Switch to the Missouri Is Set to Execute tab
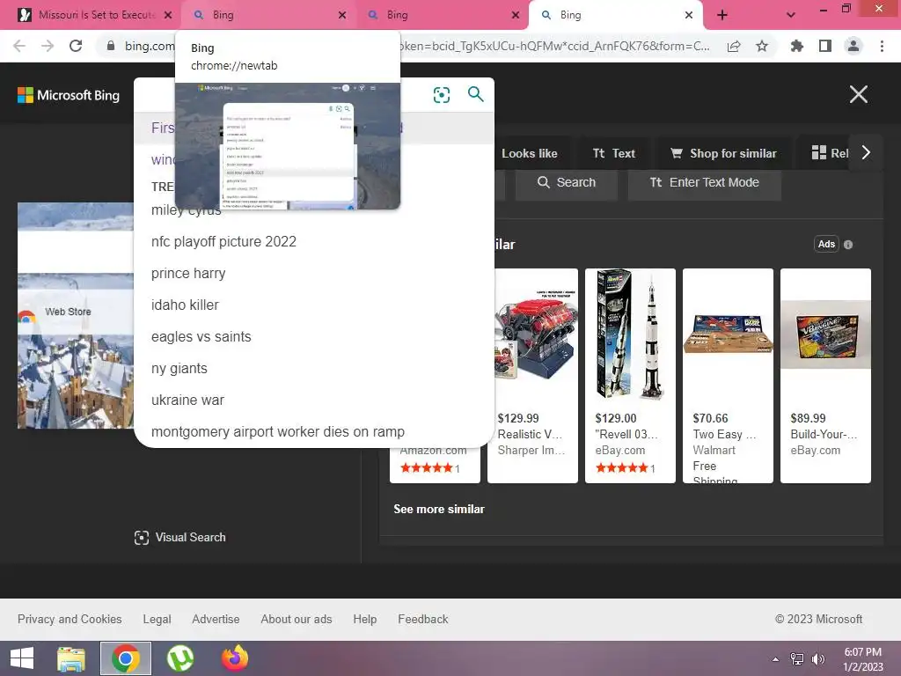The height and width of the screenshot is (676, 901). point(91,15)
